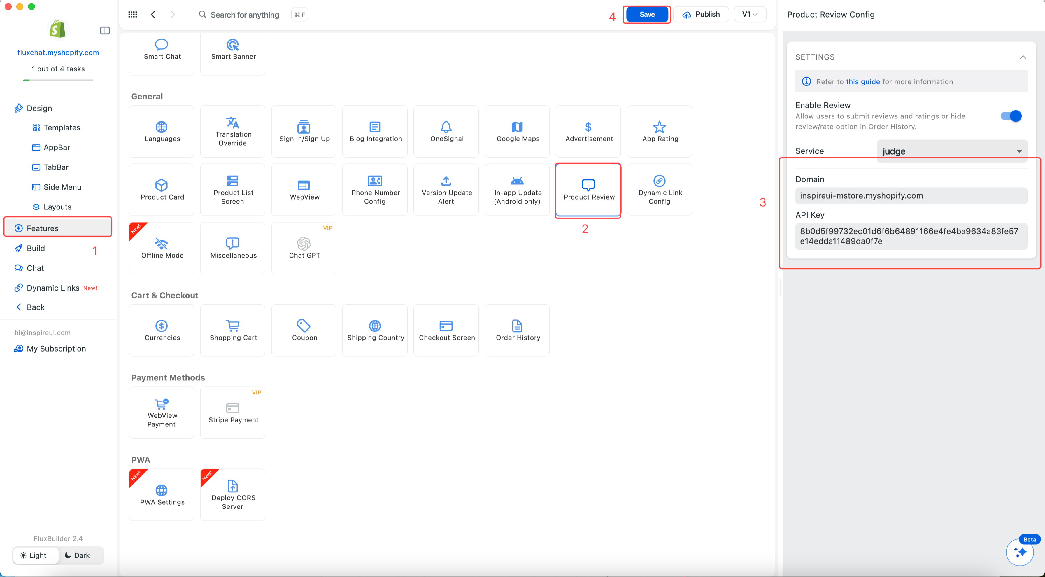Viewport: 1045px width, 577px height.
Task: Click the Domain input field
Action: [x=911, y=195]
